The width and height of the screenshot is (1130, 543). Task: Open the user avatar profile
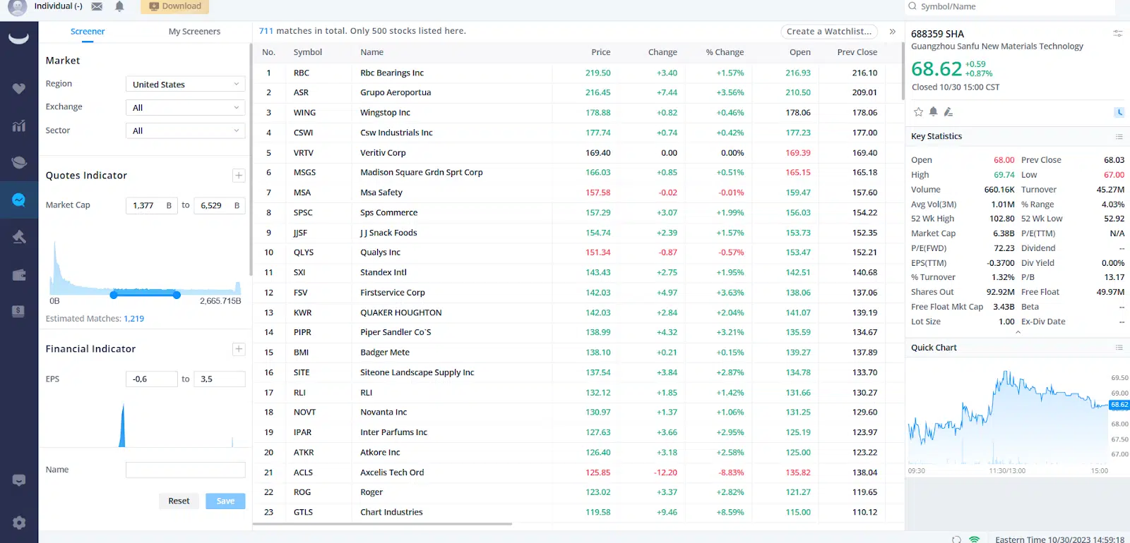(x=18, y=6)
